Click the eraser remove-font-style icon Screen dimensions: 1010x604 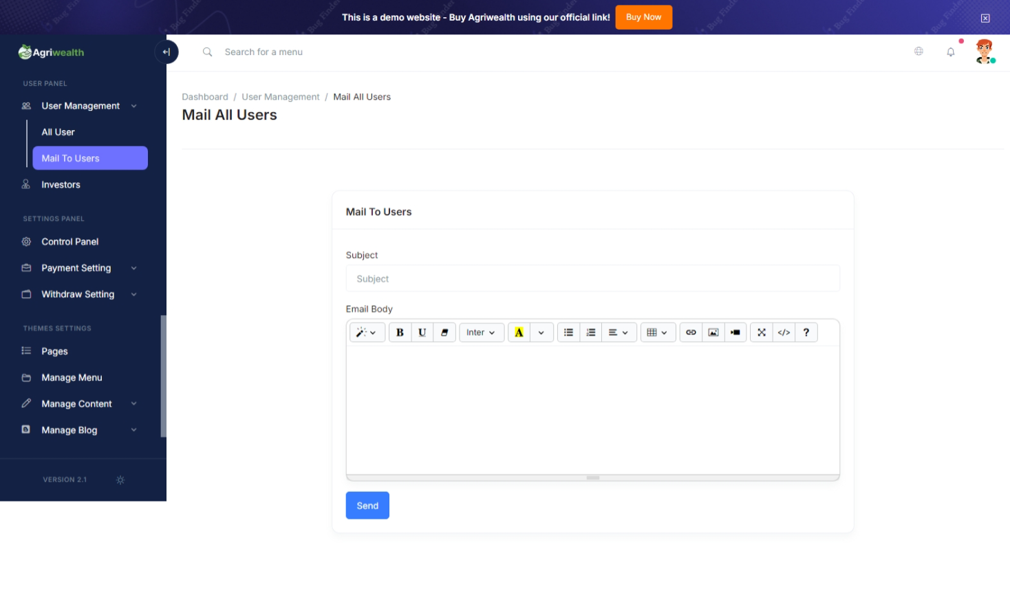pyautogui.click(x=444, y=332)
